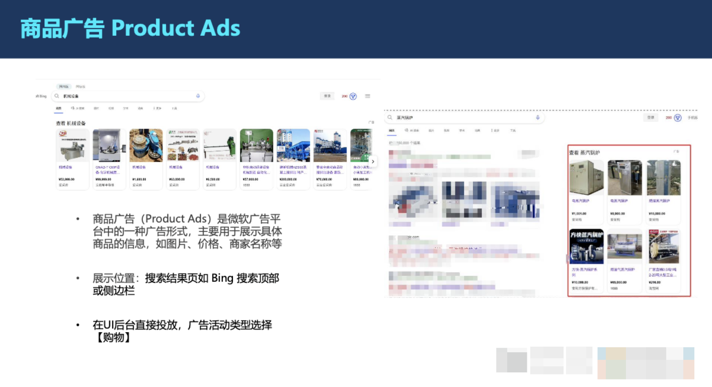
Task: Click the Rewards shield icon beside 200 points
Action: coord(354,96)
